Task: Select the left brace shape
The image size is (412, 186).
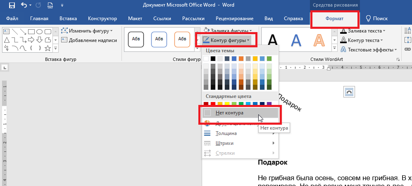Action: [x=31, y=48]
